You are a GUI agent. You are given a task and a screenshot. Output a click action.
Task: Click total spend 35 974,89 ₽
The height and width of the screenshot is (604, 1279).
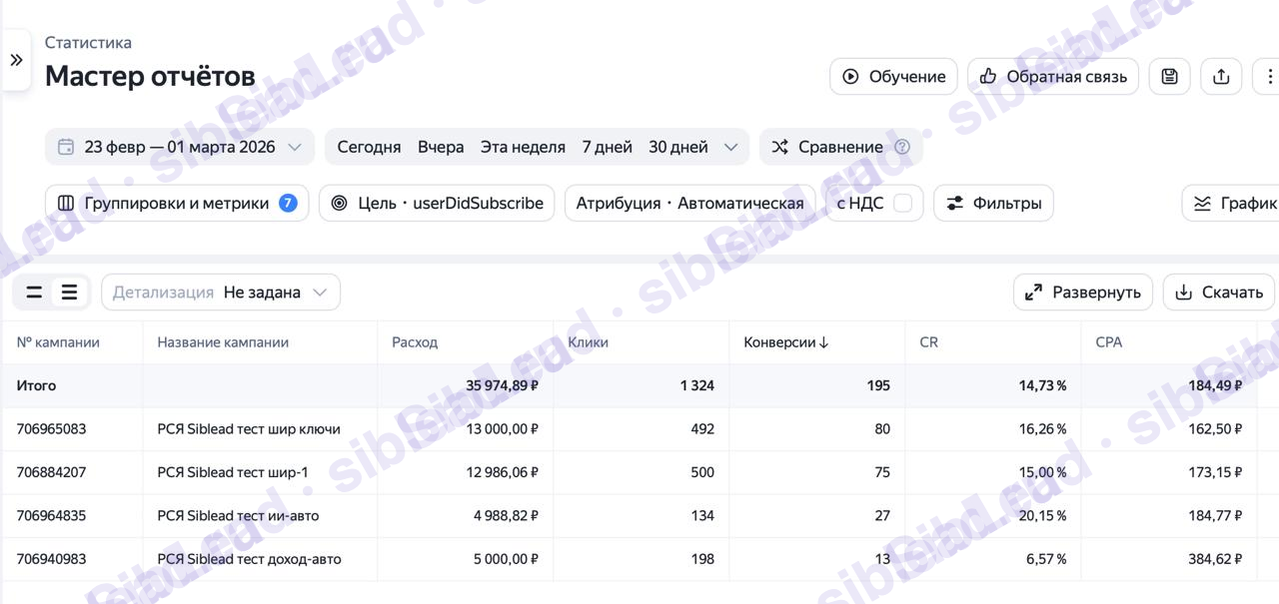(x=503, y=385)
